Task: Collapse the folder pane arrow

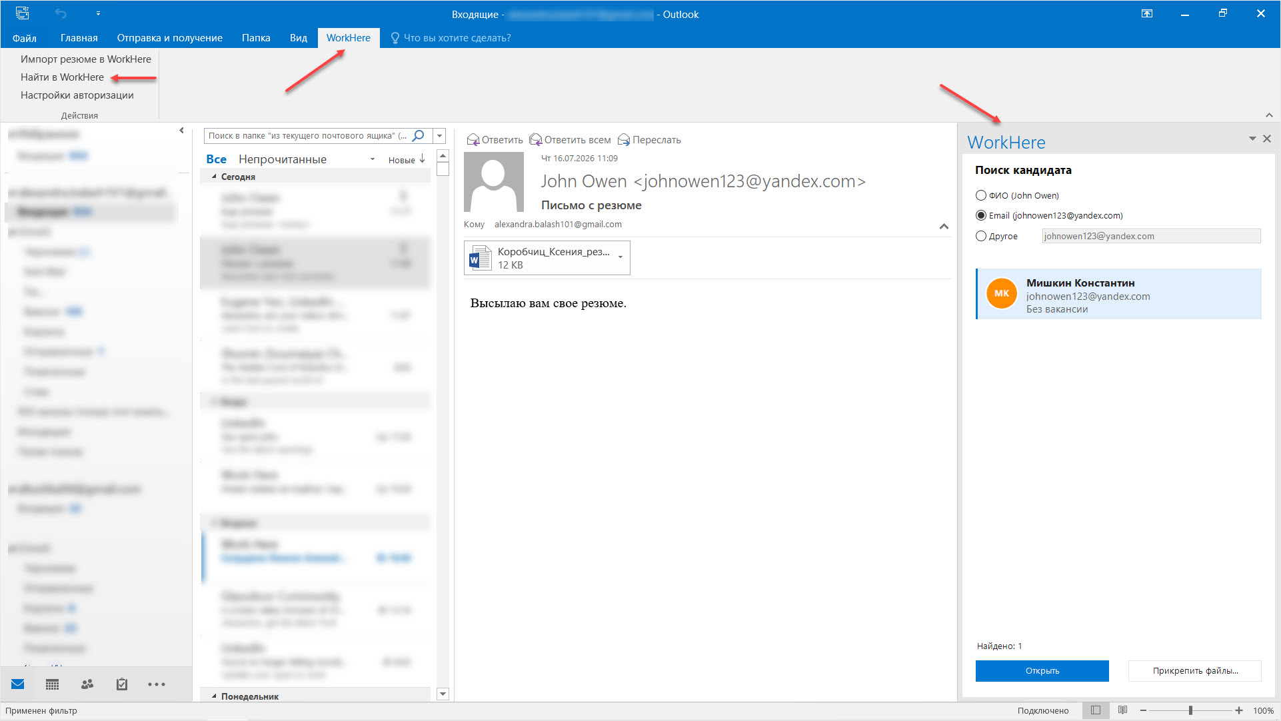Action: click(x=182, y=131)
